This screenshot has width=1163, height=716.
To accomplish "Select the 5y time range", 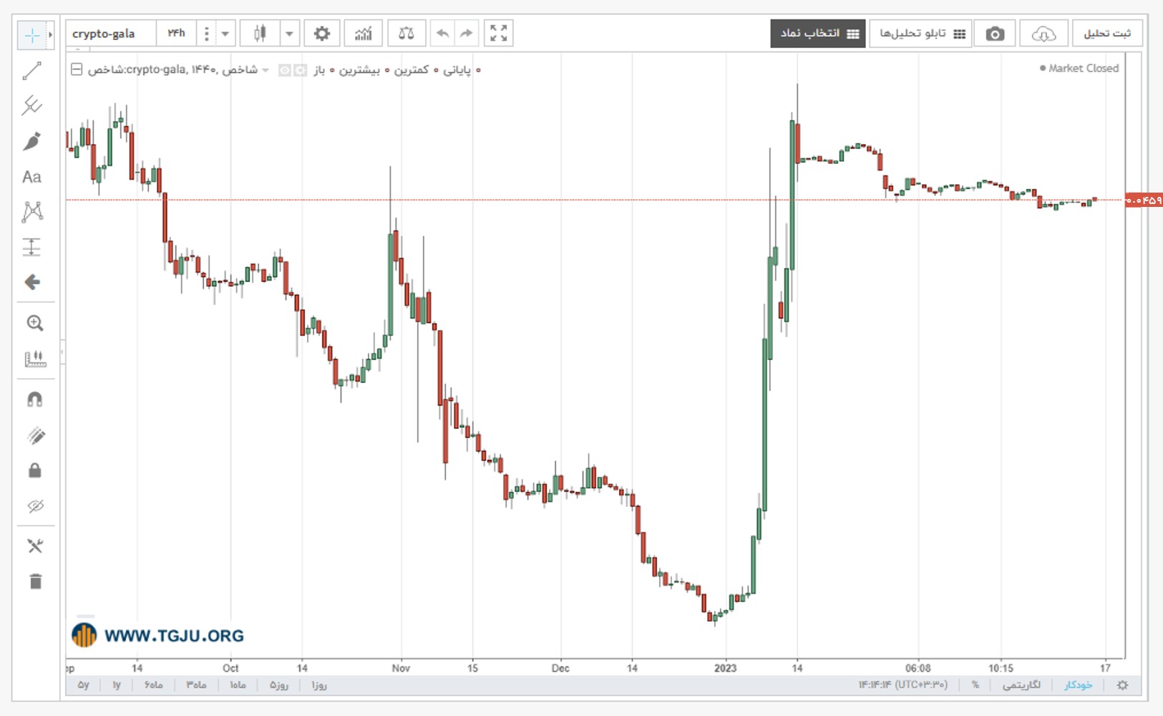I will 84,685.
